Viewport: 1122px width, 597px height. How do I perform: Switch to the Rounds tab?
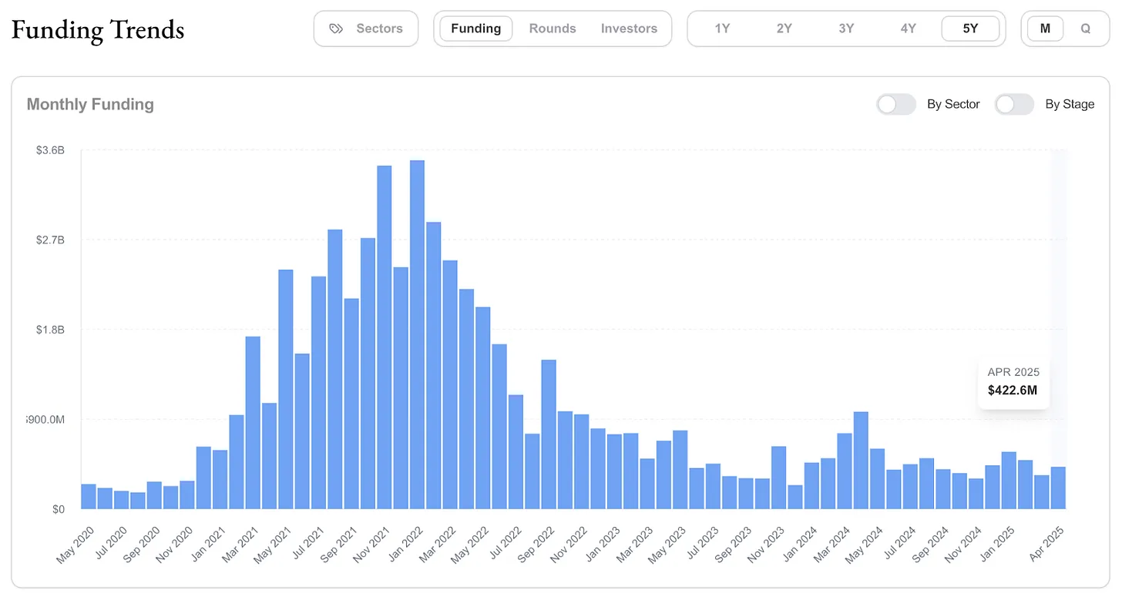pyautogui.click(x=553, y=29)
